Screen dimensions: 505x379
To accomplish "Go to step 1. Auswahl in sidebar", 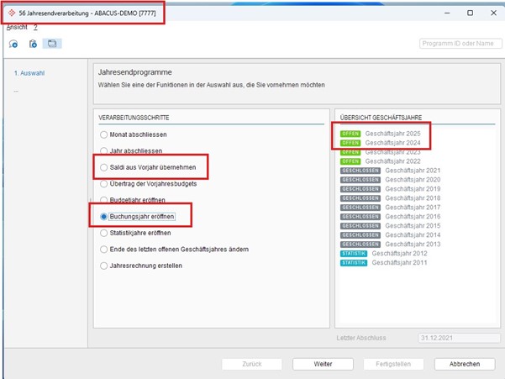I will click(29, 73).
